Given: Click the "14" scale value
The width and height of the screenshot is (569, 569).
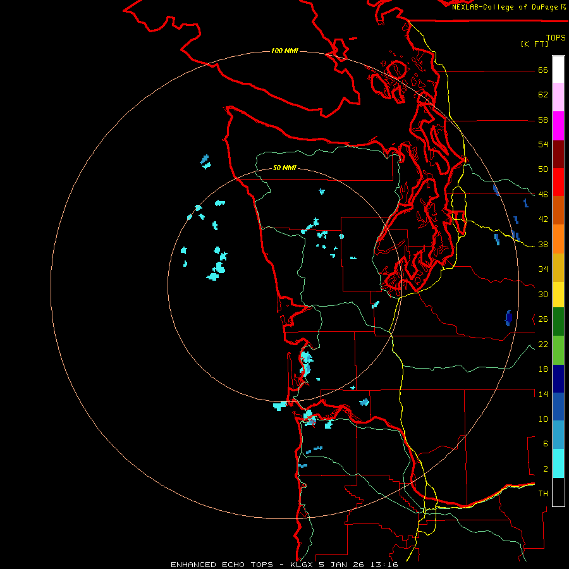Looking at the screenshot, I should point(543,394).
